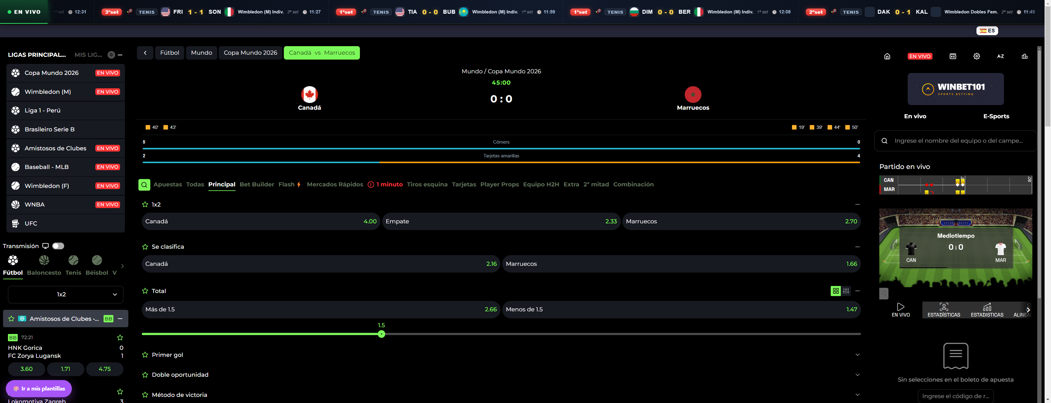Open ESTADÍSTICAS tab with the player icon
Viewport: 1051px width, 403px height.
click(944, 310)
